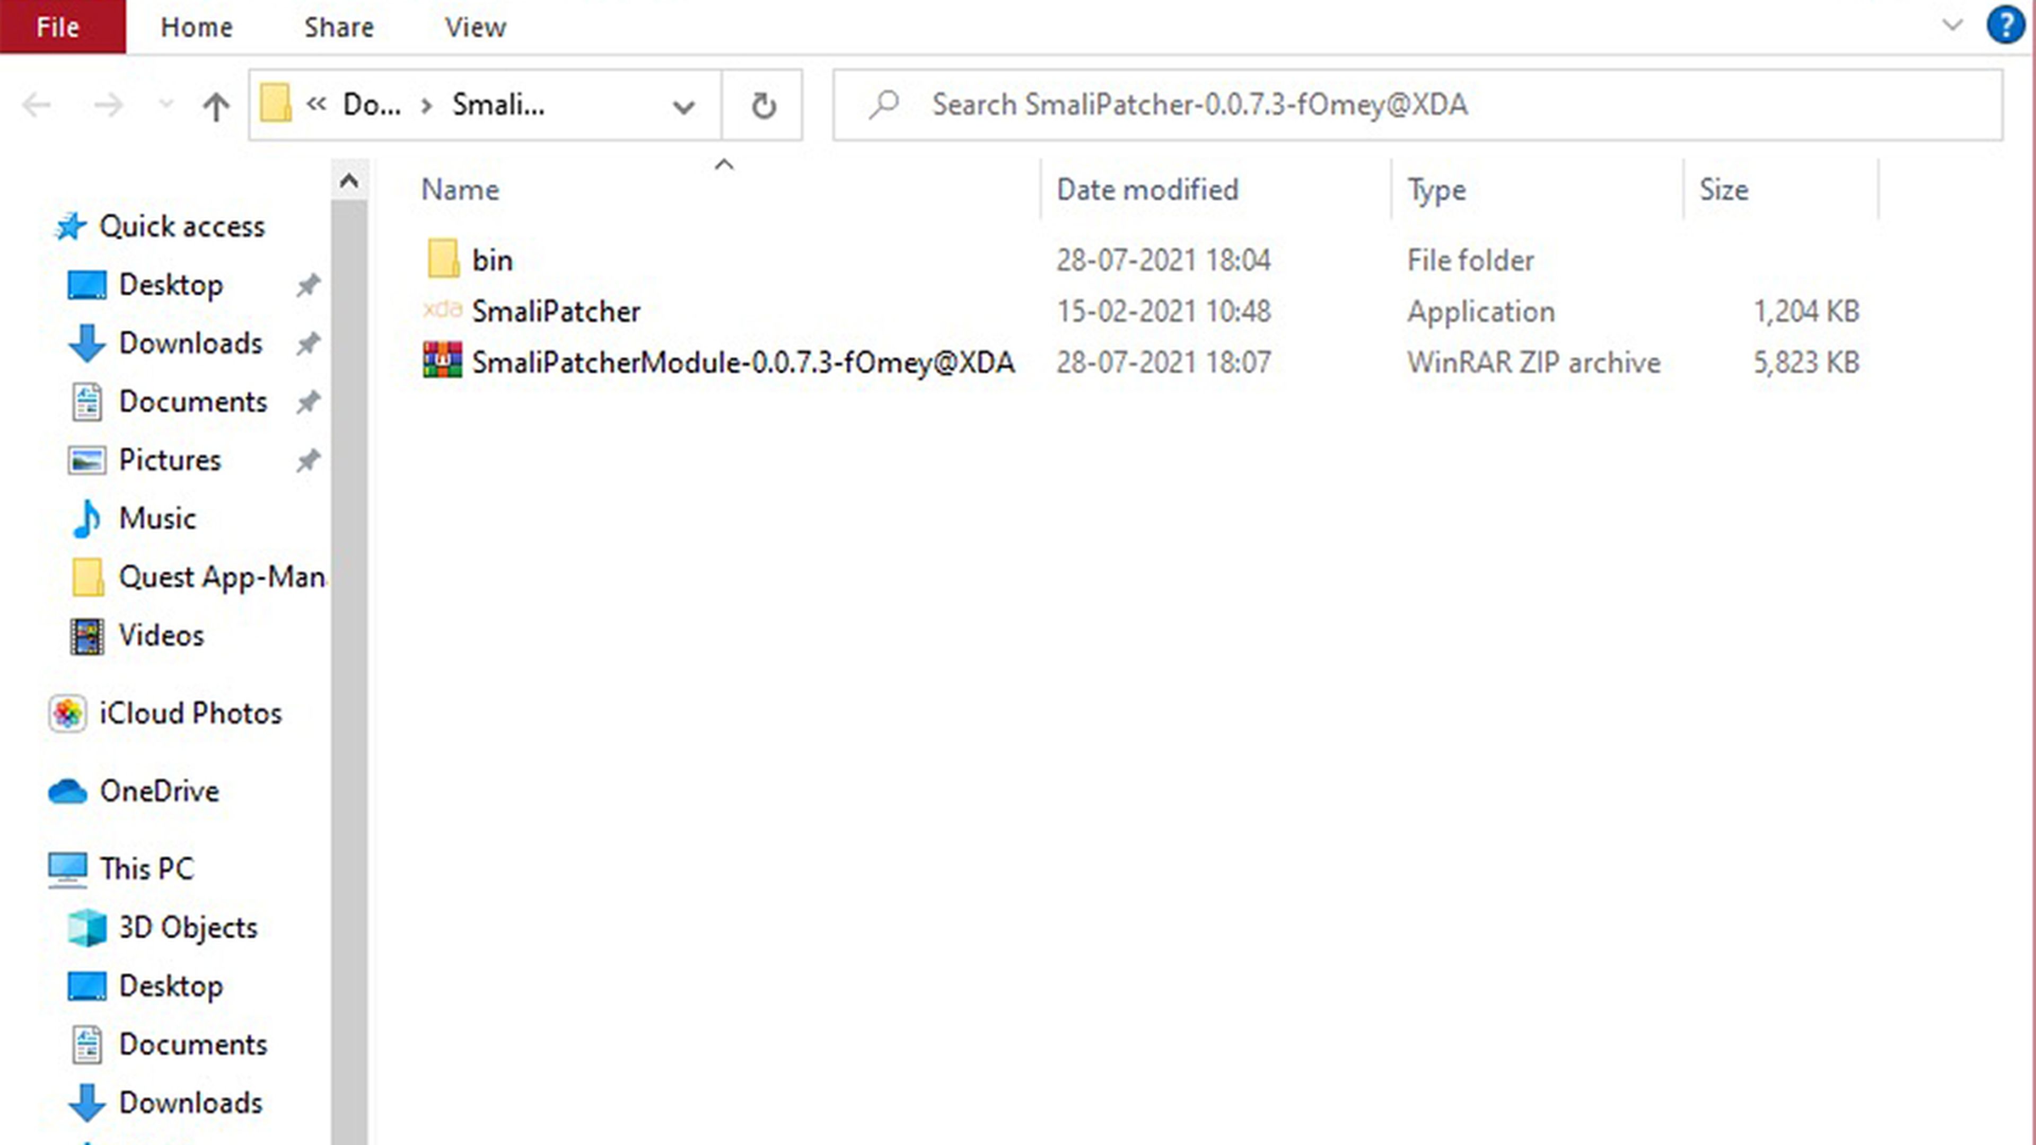Go back with the left arrow
Image resolution: width=2036 pixels, height=1145 pixels.
pyautogui.click(x=37, y=104)
